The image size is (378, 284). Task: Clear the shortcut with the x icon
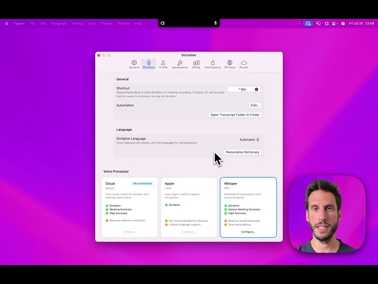(x=256, y=89)
